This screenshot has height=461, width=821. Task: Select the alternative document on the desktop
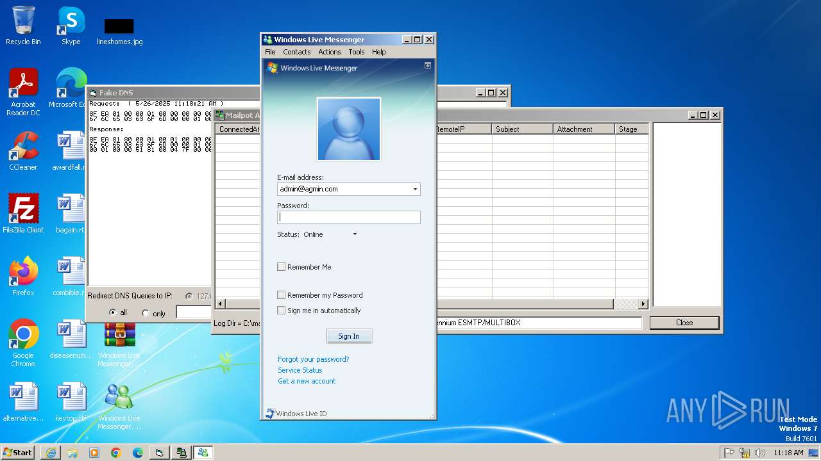23,402
